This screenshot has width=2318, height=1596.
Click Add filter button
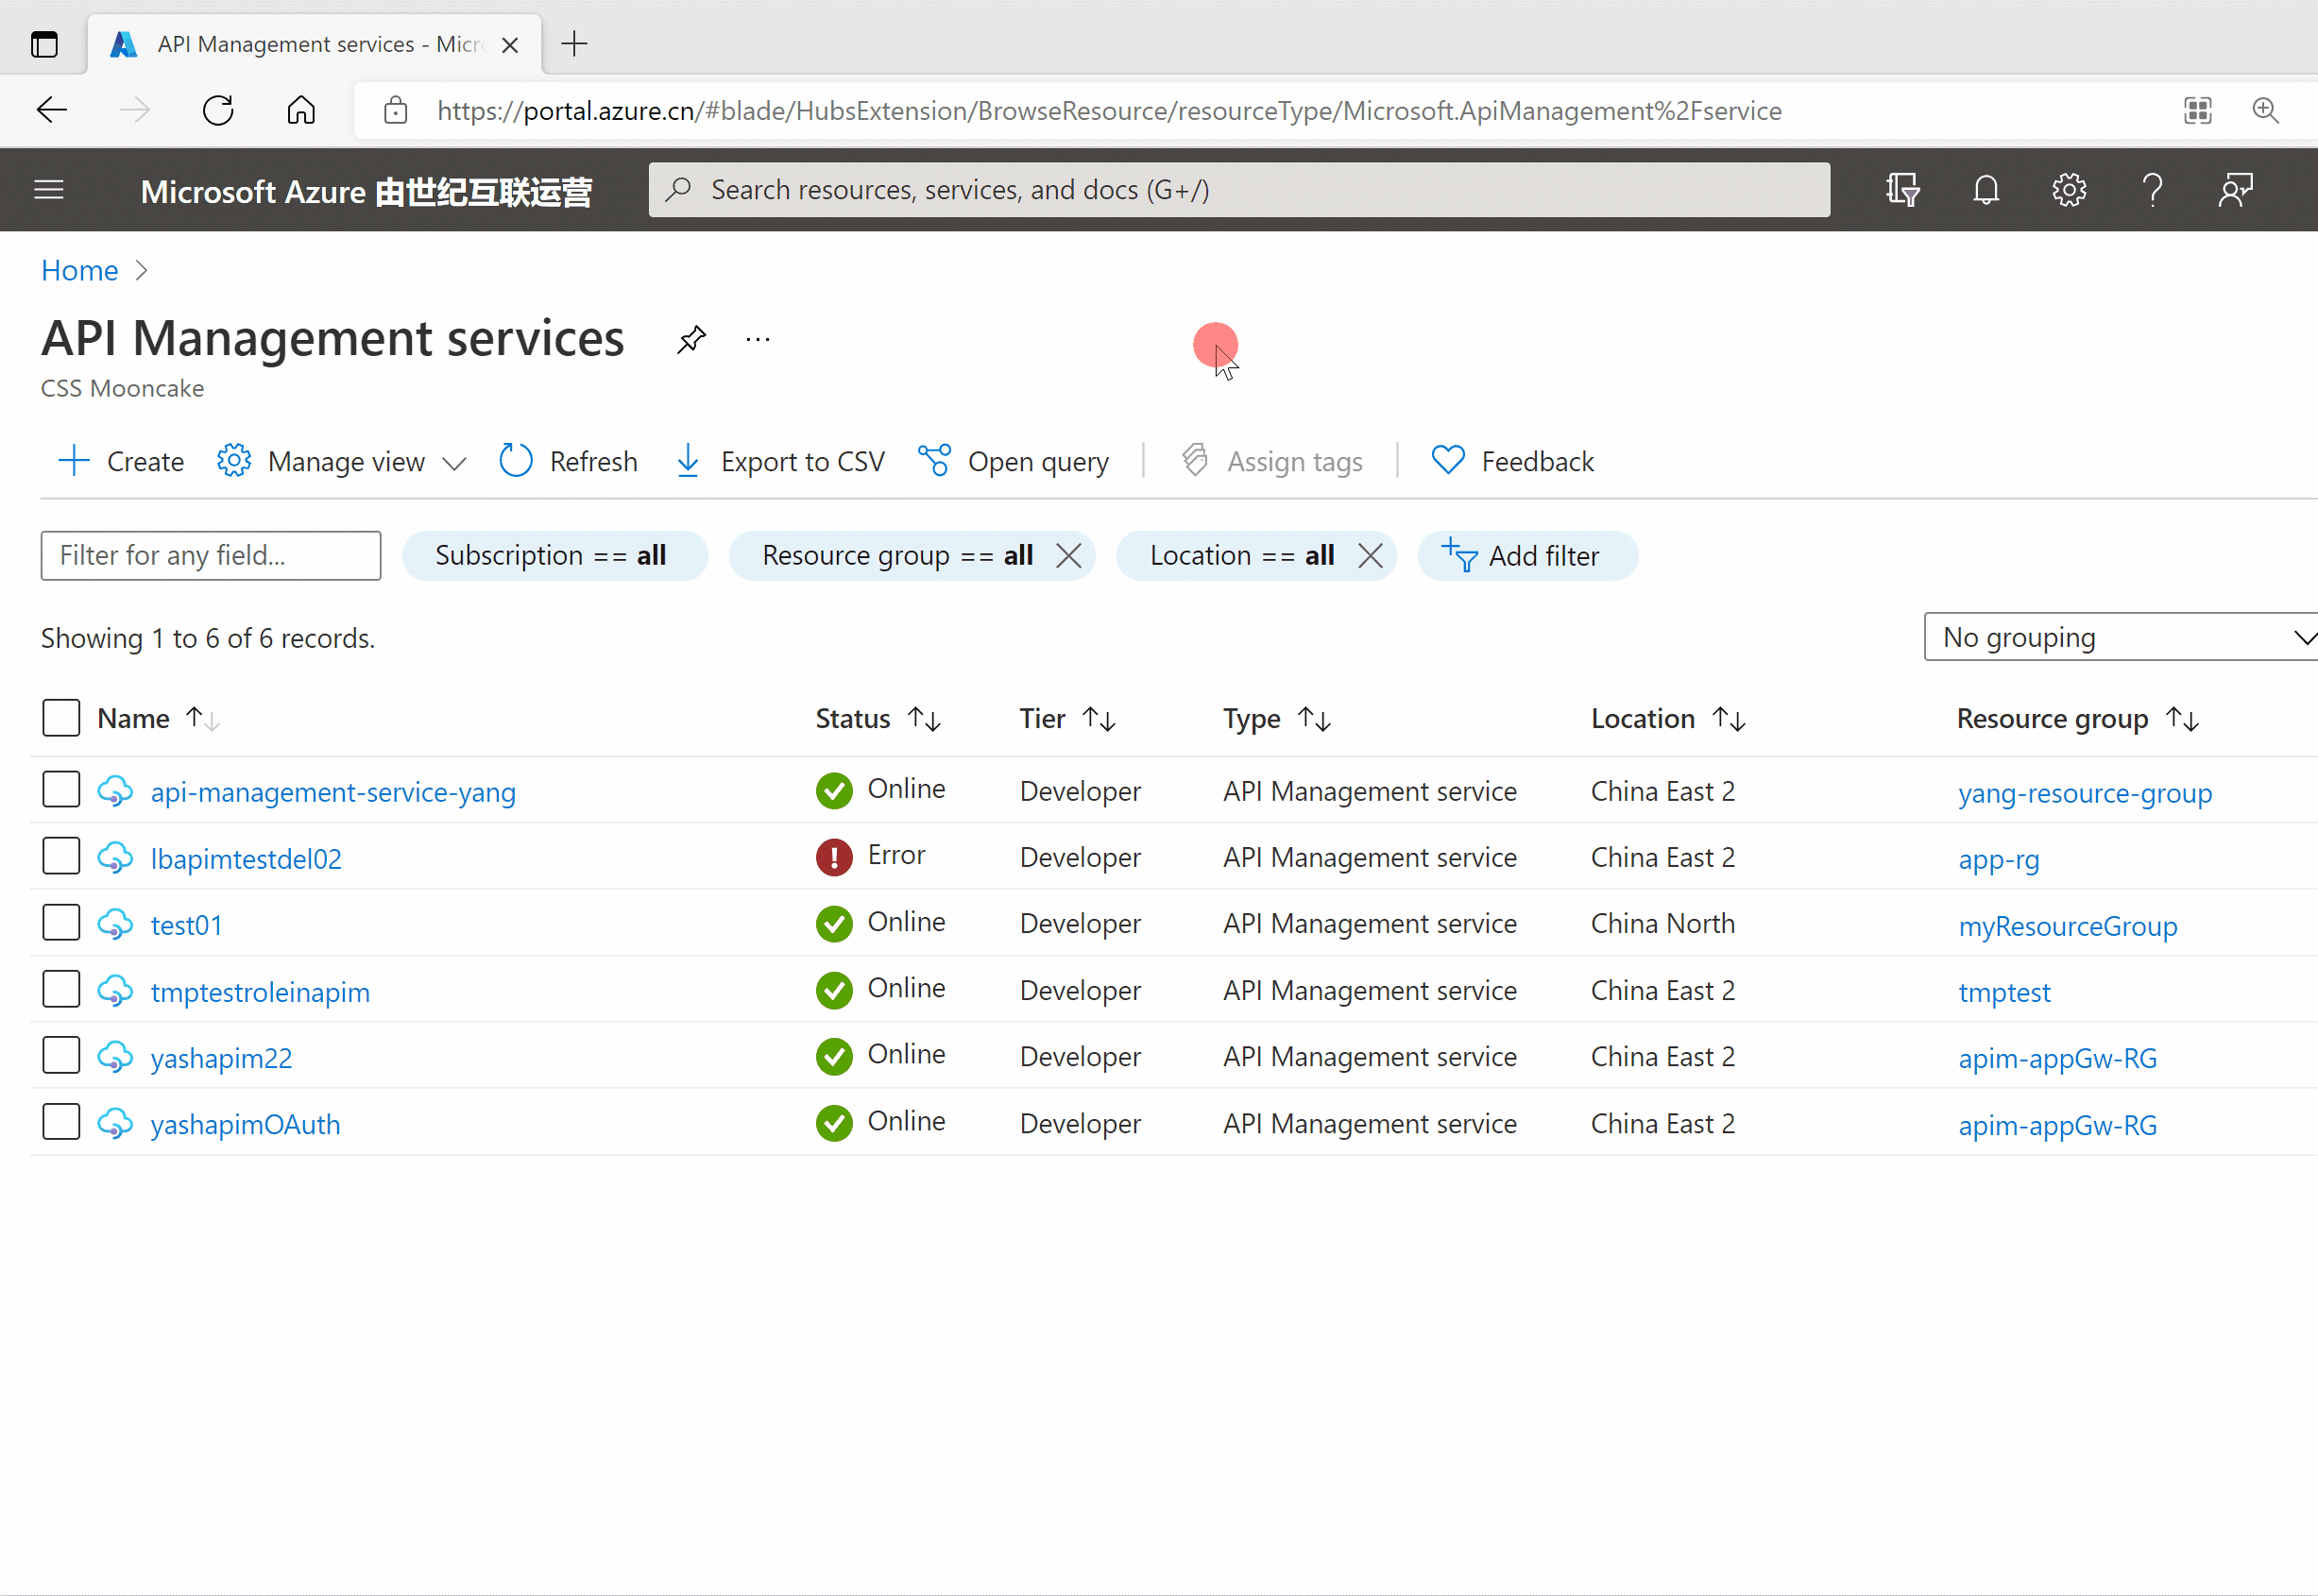pyautogui.click(x=1527, y=556)
